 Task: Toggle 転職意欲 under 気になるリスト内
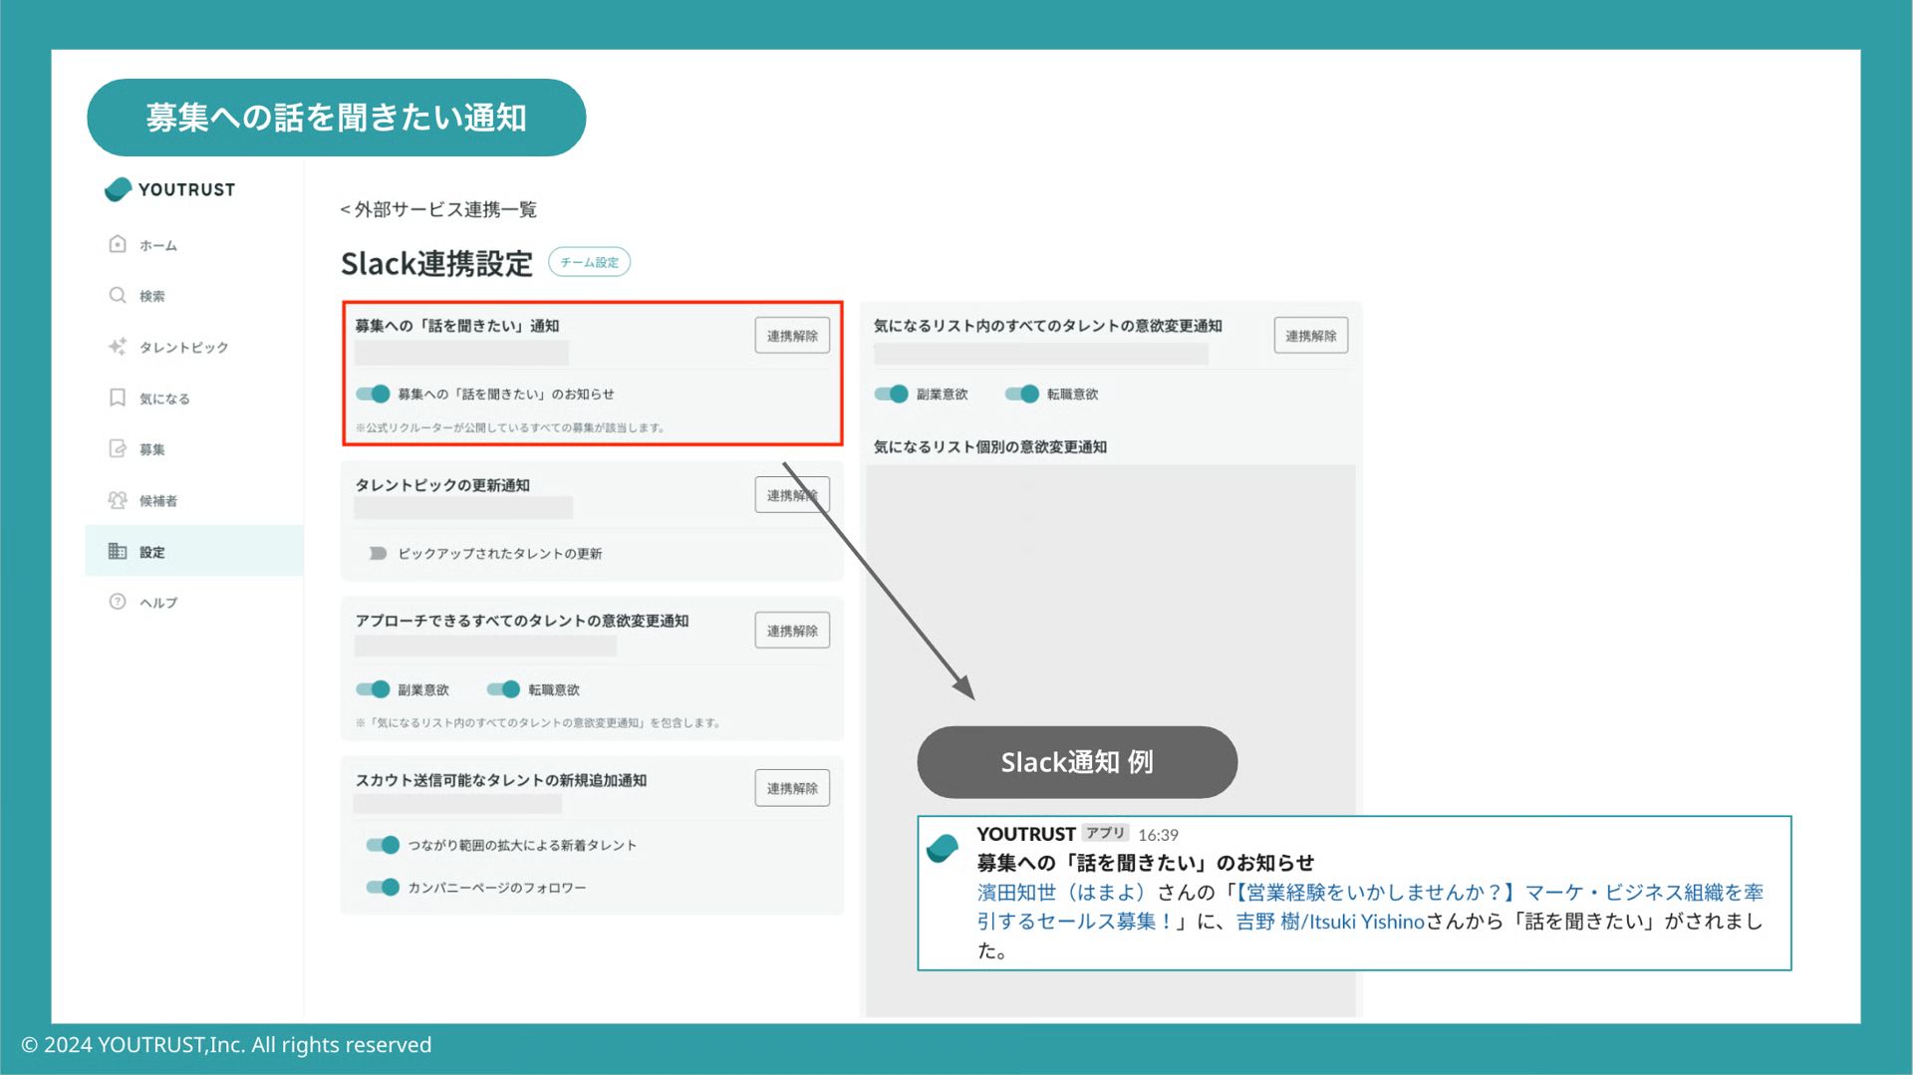click(x=1022, y=394)
